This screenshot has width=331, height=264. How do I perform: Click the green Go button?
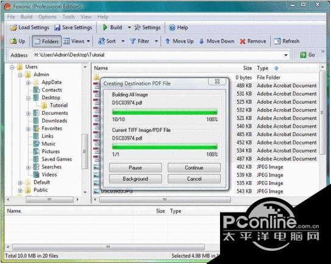[307, 55]
